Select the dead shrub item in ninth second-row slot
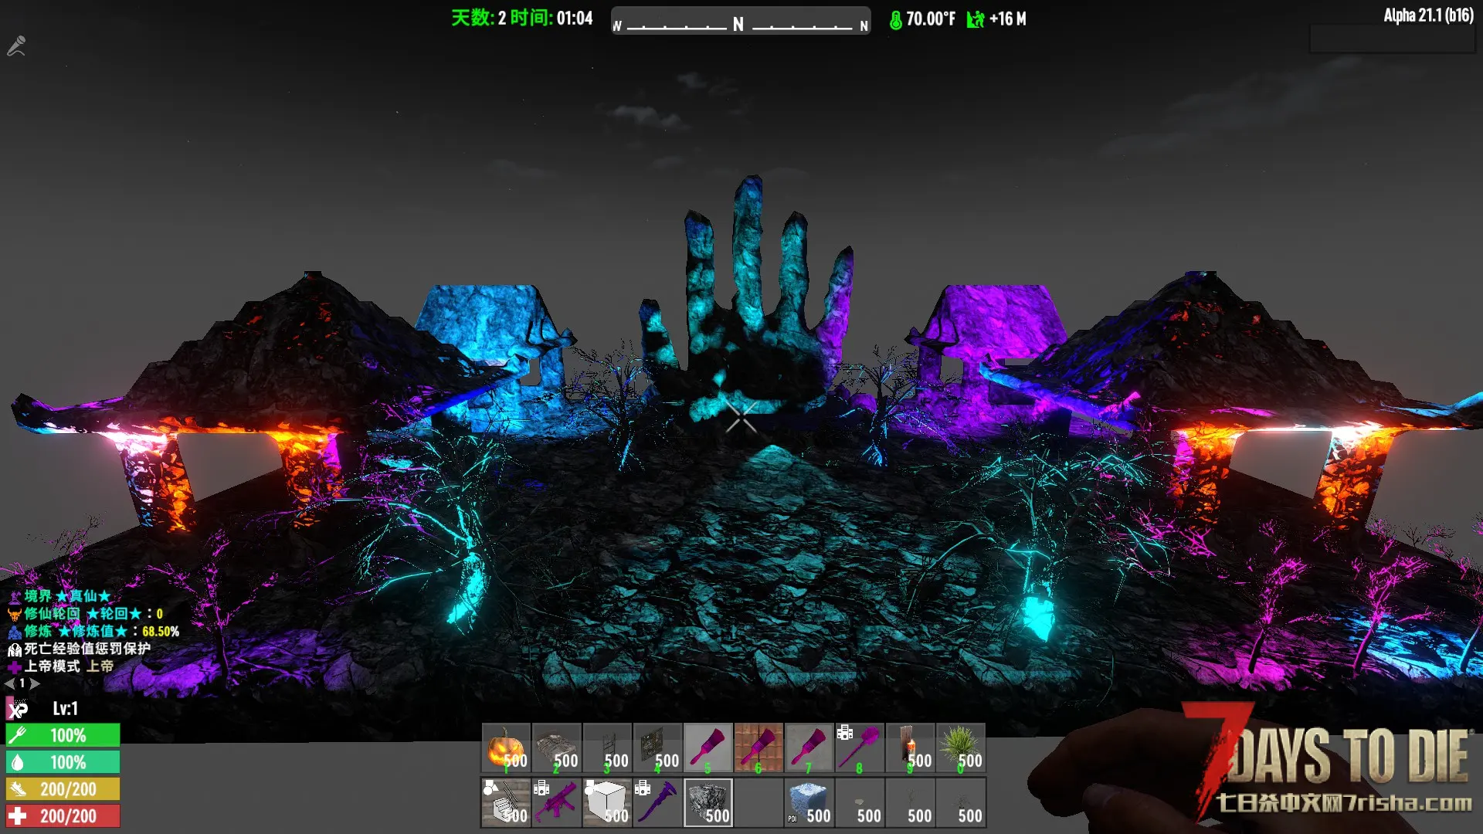The image size is (1483, 834). [x=910, y=802]
